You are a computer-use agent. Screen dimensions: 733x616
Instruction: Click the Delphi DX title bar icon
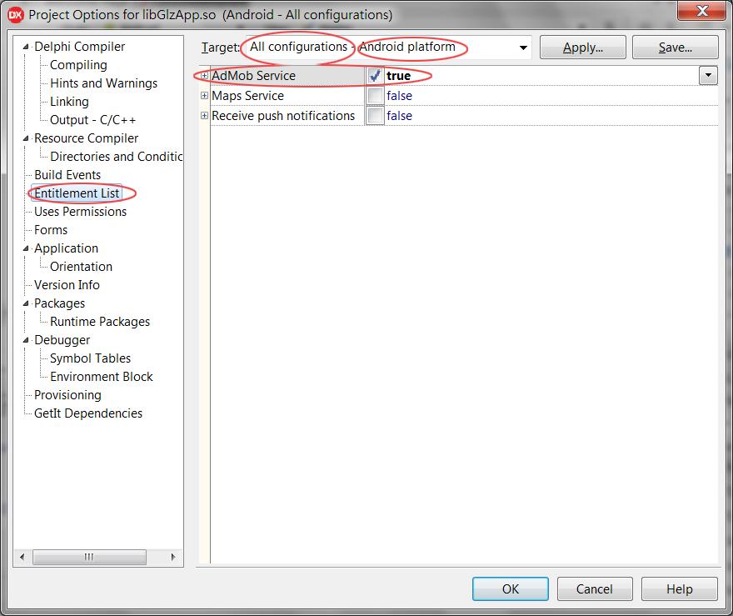click(x=16, y=15)
